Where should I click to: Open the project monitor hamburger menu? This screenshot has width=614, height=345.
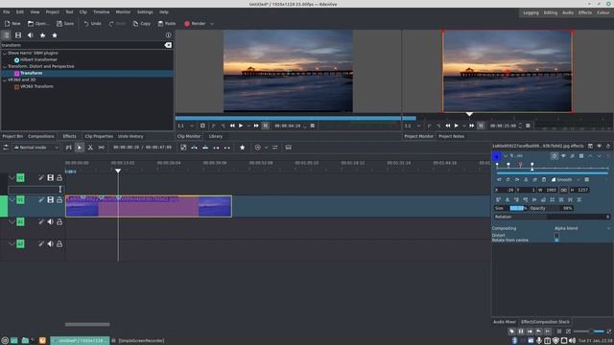[x=528, y=126]
